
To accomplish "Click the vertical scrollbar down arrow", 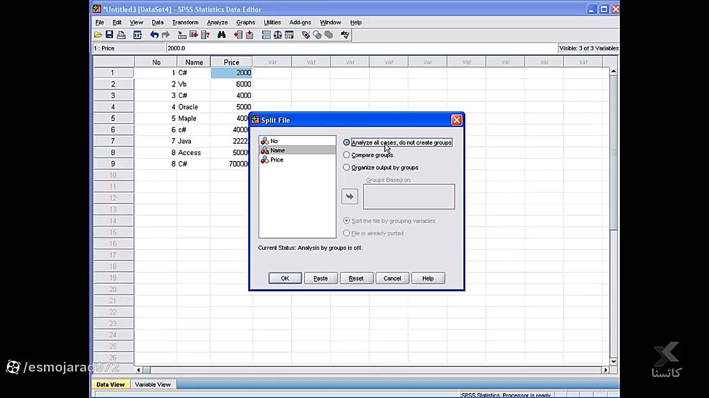I will click(613, 362).
